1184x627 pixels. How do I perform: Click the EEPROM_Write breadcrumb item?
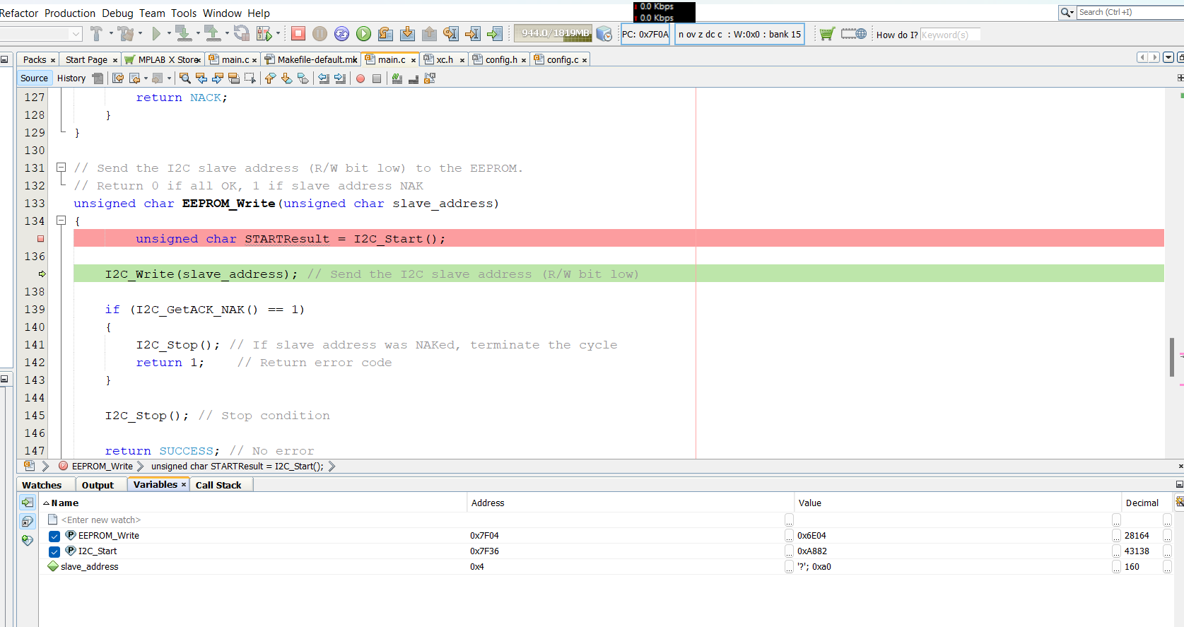102,467
